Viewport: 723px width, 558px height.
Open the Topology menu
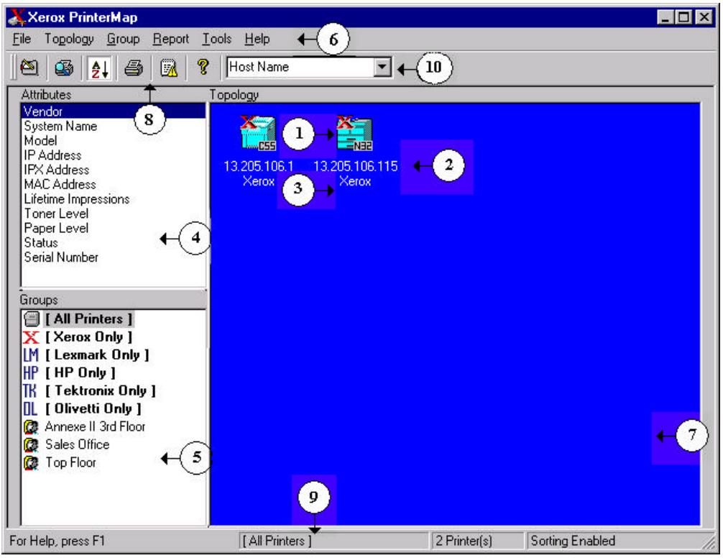pyautogui.click(x=69, y=40)
